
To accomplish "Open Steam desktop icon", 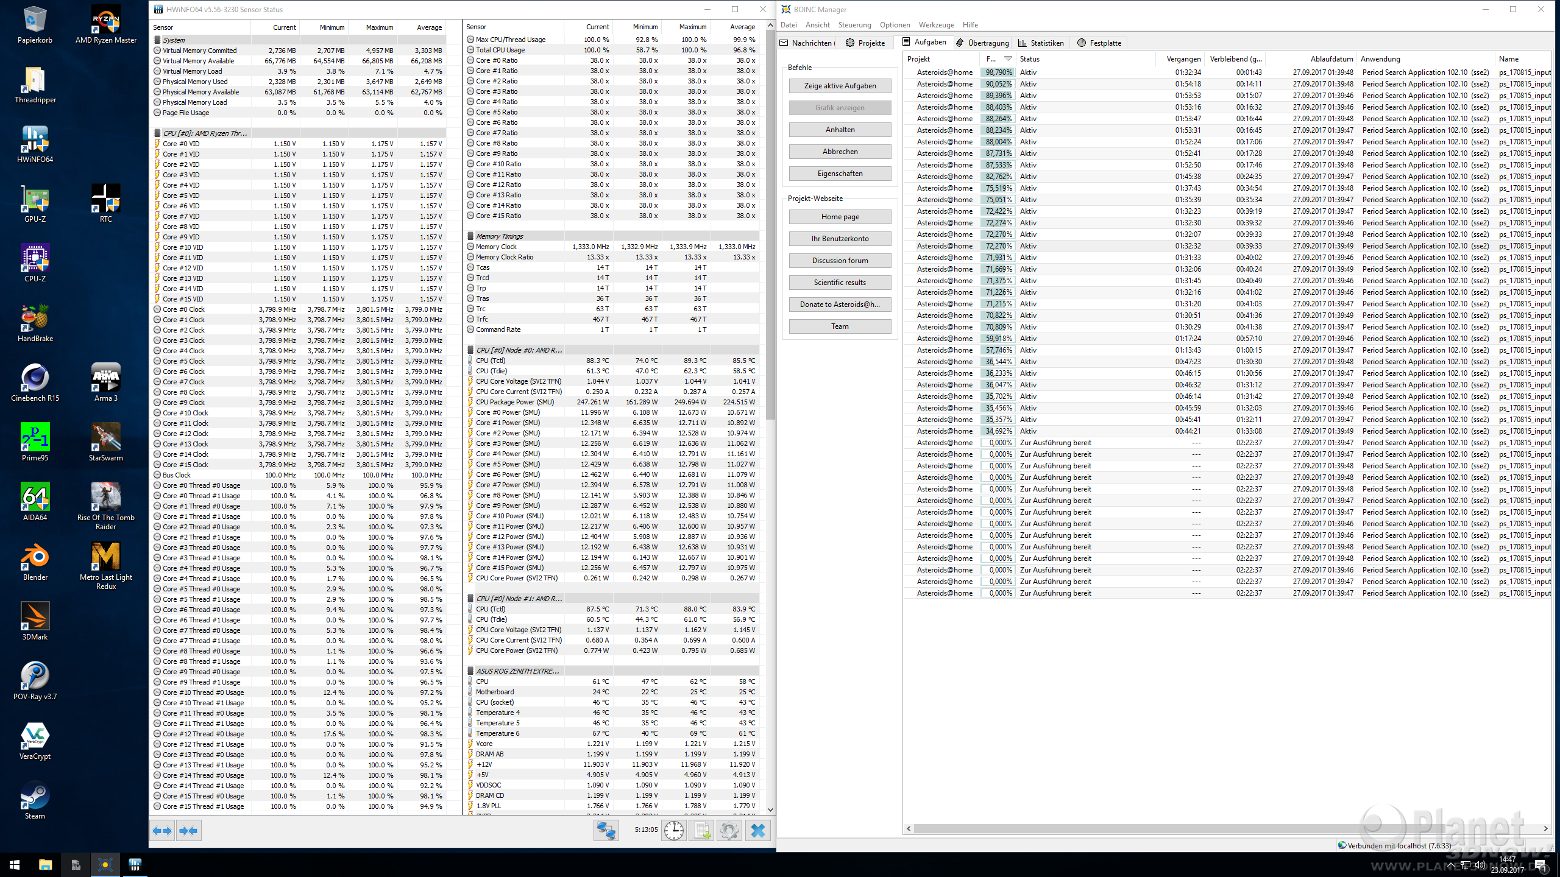I will click(35, 801).
